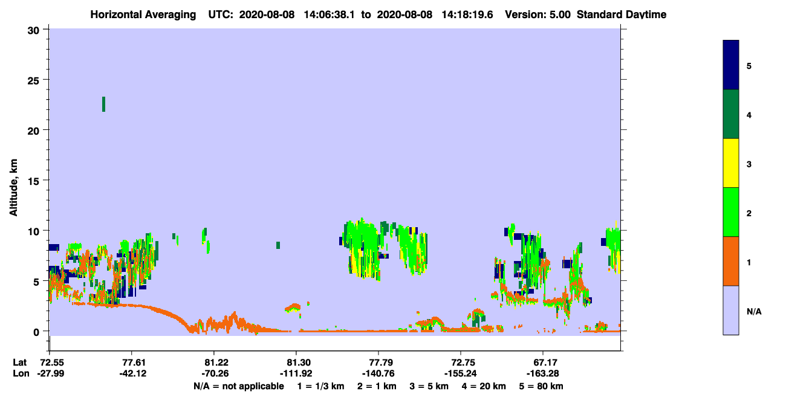Click the yellow color bar segment 3
Image resolution: width=786 pixels, height=403 pixels.
(x=731, y=163)
